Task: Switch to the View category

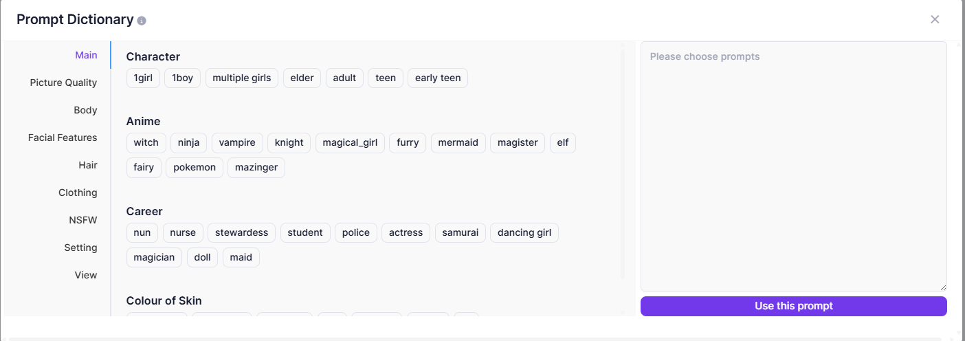Action: [x=86, y=275]
